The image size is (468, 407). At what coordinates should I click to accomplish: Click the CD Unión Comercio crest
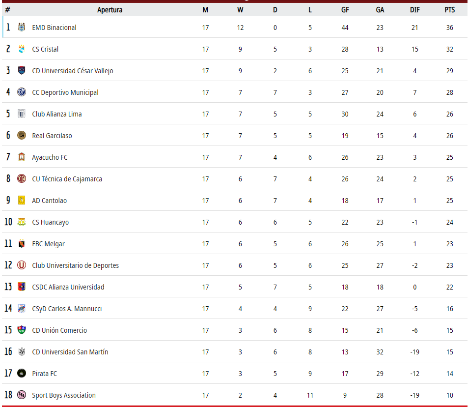(22, 330)
